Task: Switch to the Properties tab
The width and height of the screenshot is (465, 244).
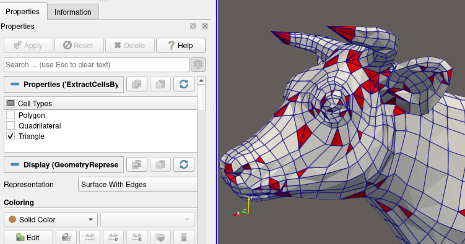Action: pos(23,12)
